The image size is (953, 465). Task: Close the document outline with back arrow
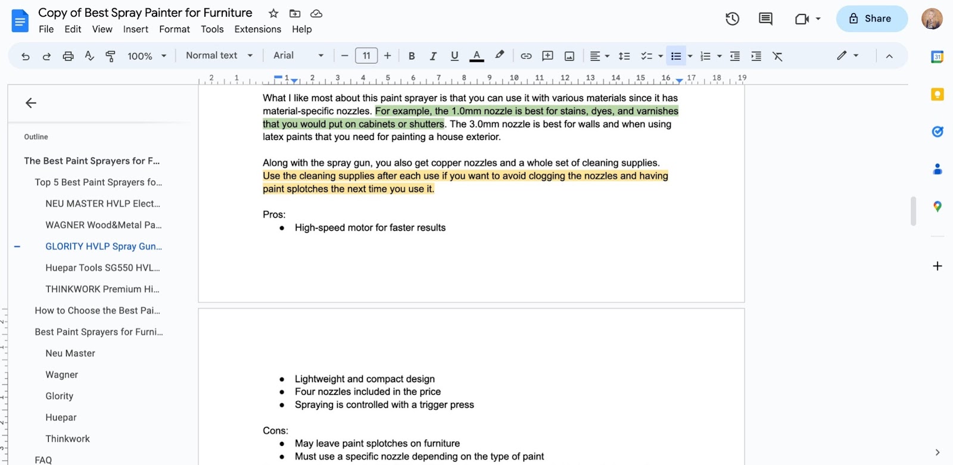31,103
